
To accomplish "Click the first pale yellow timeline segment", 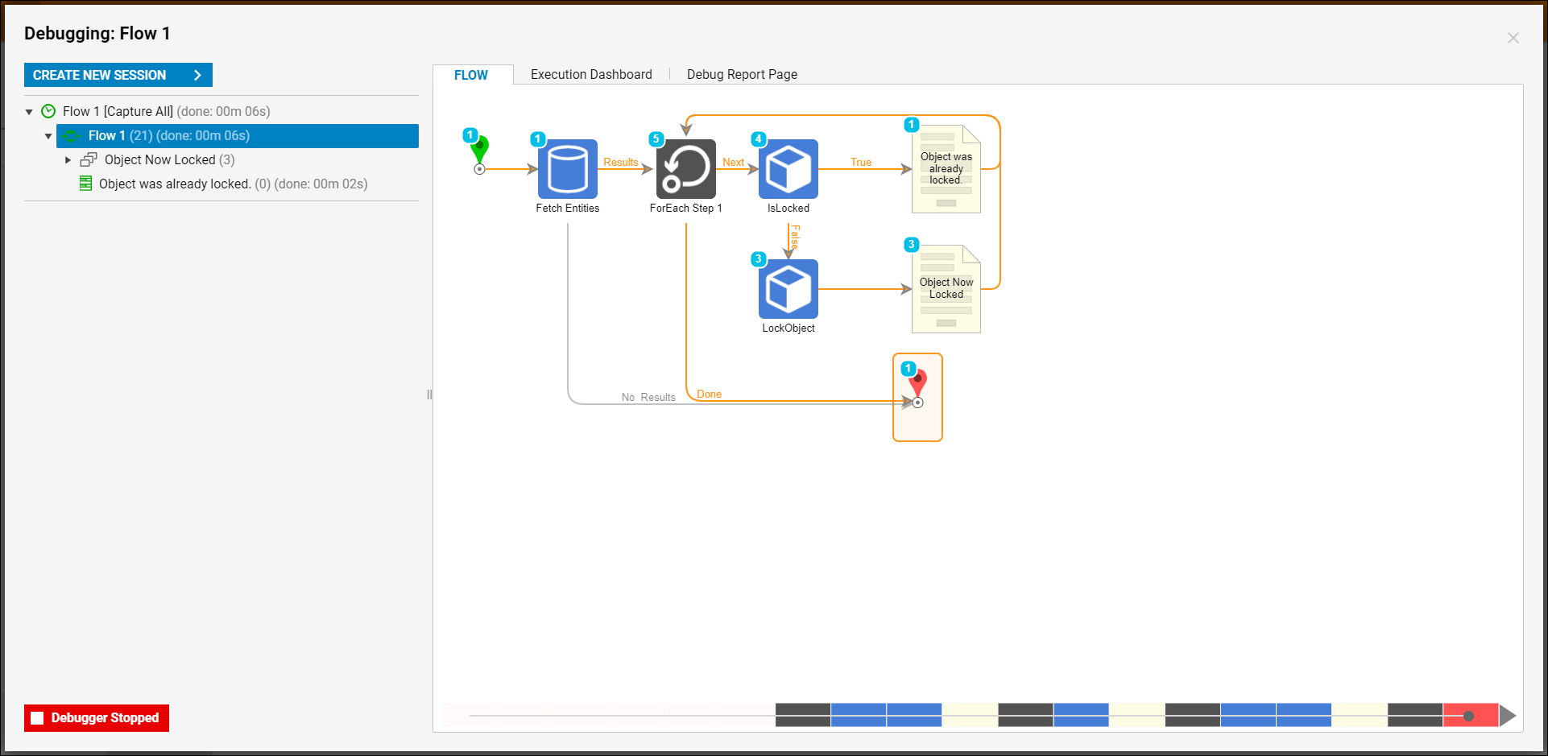I will tap(970, 715).
